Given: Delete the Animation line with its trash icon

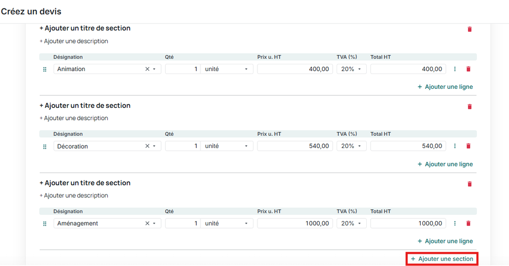Looking at the screenshot, I should [x=469, y=69].
